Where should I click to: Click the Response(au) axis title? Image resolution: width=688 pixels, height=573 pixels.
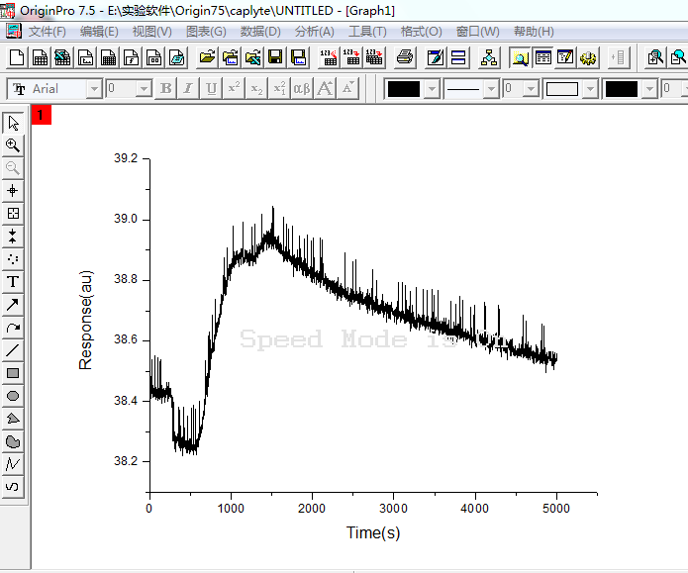85,321
